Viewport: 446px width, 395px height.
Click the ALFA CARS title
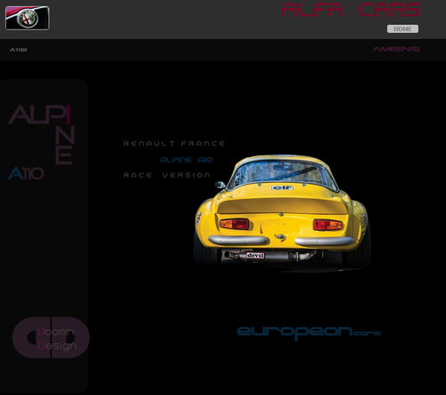click(351, 10)
